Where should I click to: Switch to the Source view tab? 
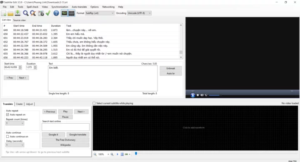click(x=19, y=20)
